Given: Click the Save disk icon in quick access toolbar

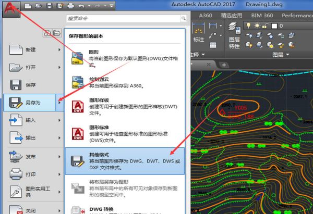Looking at the screenshot, I should [49, 6].
